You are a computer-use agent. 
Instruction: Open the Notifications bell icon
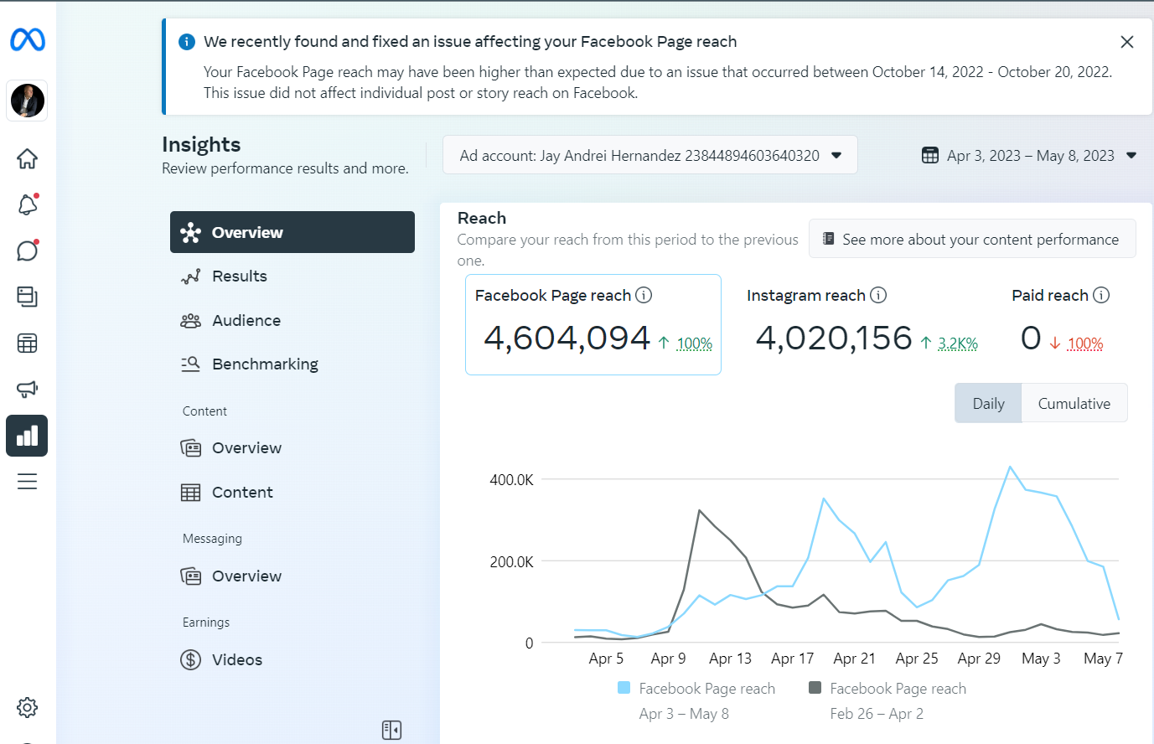[x=27, y=204]
